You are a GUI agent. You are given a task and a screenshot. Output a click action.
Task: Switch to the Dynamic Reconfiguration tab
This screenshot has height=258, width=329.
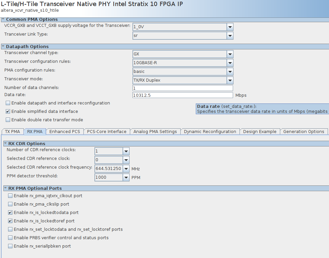click(x=210, y=132)
